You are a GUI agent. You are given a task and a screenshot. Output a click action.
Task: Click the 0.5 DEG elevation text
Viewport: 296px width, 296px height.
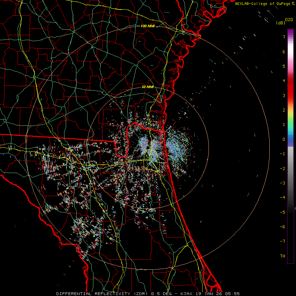(x=161, y=294)
